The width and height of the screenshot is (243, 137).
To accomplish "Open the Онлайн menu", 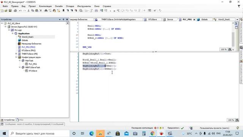I will click(x=59, y=6).
